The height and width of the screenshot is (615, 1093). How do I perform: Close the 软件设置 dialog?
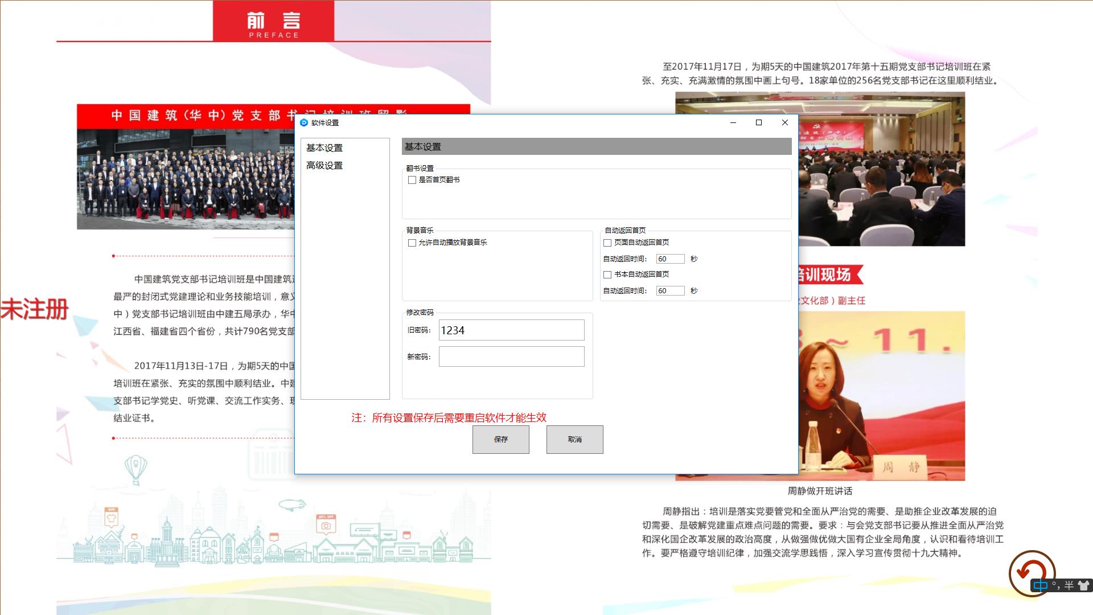pyautogui.click(x=785, y=122)
